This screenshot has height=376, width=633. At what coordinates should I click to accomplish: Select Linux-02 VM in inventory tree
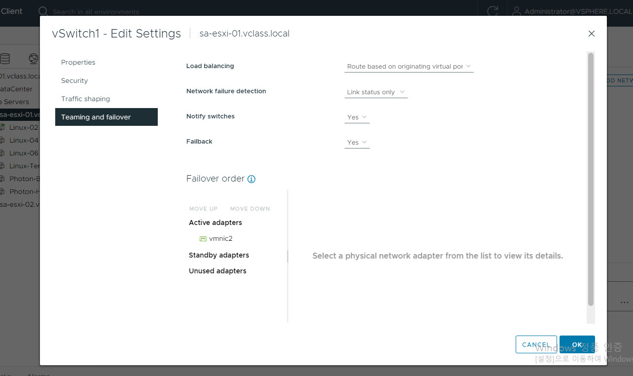coord(24,127)
